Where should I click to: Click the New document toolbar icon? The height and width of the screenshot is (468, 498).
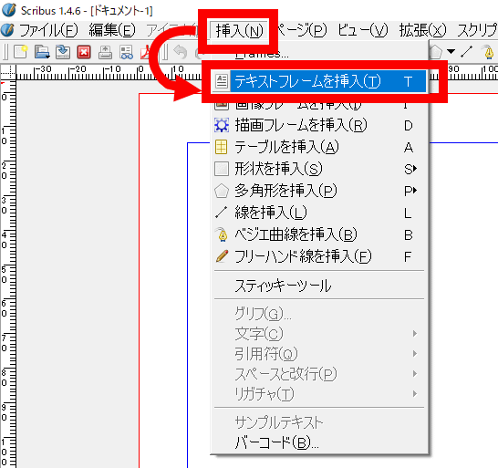click(20, 52)
